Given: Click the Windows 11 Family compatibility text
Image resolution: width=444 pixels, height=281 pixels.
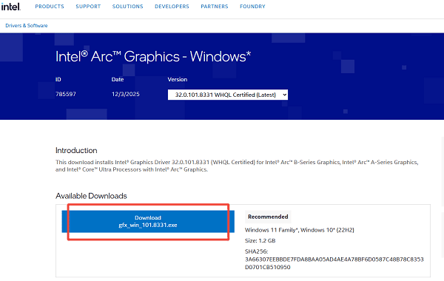Looking at the screenshot, I should click(299, 230).
